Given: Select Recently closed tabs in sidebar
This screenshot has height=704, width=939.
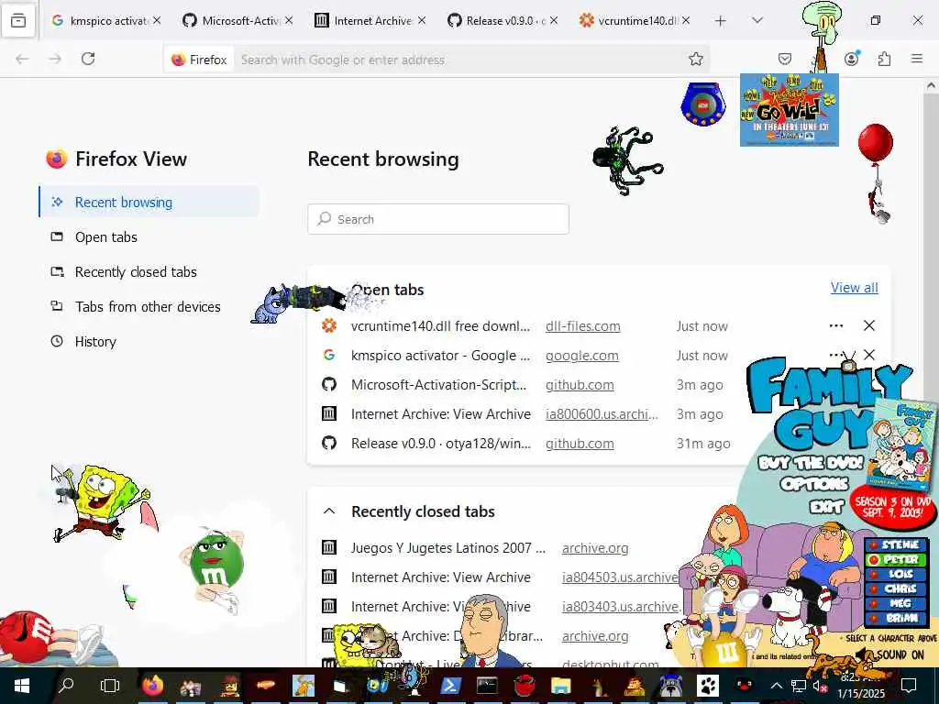Looking at the screenshot, I should coord(149,271).
